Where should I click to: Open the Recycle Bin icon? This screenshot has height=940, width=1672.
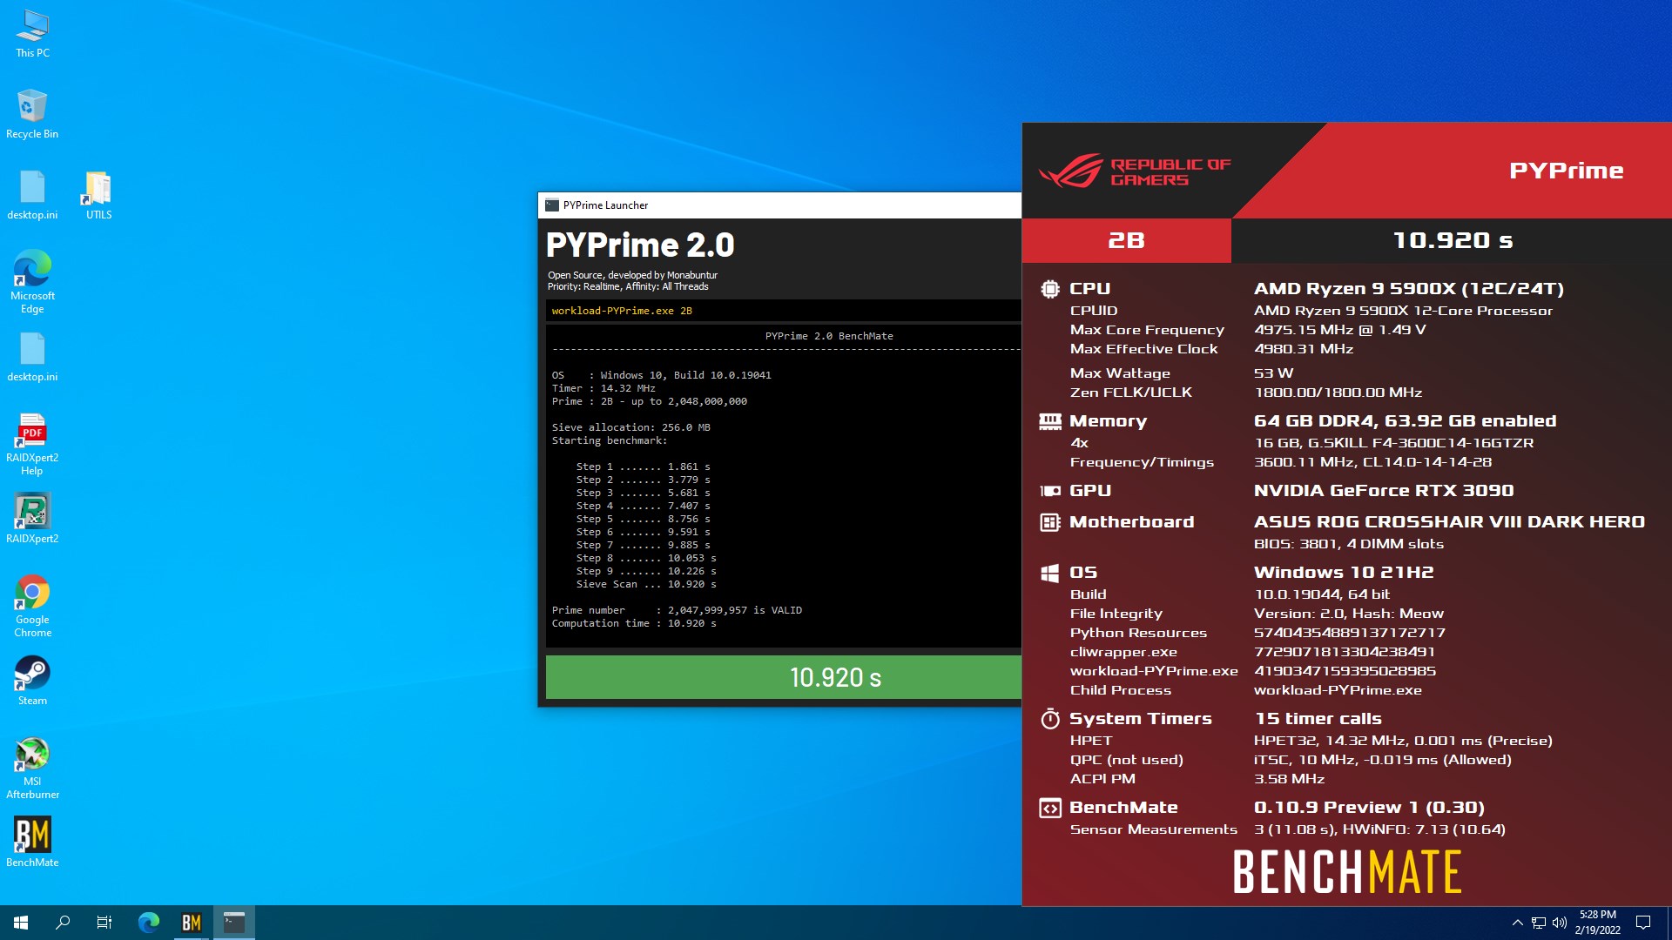click(32, 114)
